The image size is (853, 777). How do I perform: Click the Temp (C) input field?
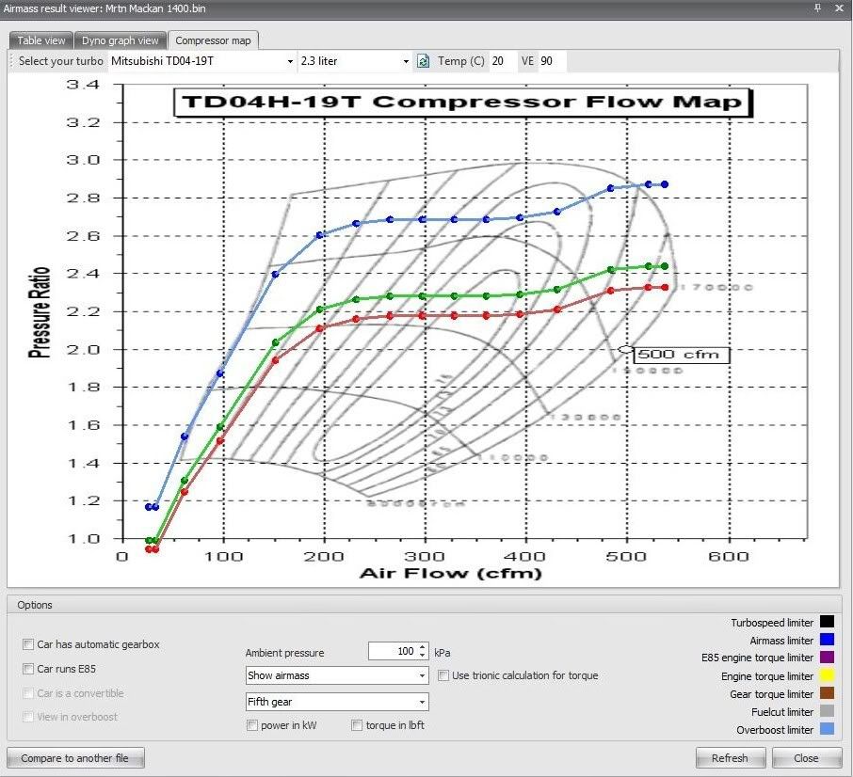(500, 61)
